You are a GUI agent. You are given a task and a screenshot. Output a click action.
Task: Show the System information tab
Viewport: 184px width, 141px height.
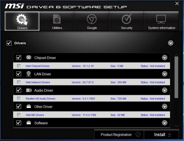[161, 21]
